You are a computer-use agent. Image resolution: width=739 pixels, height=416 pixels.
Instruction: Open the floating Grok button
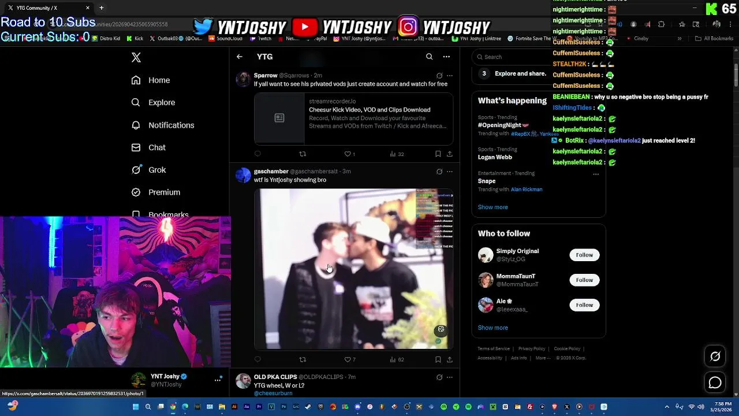715,356
